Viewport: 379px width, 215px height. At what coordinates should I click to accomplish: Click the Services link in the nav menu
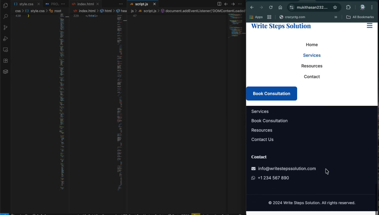[312, 55]
